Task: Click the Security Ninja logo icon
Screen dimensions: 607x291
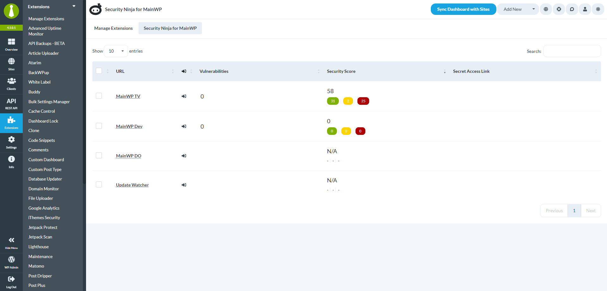Action: pos(96,9)
